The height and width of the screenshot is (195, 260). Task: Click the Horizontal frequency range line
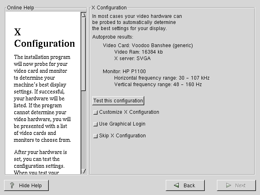click(x=162, y=78)
